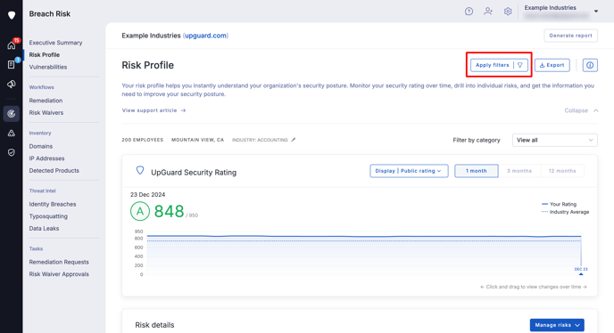Click the Apply filters button
The image size is (614, 333).
[499, 65]
